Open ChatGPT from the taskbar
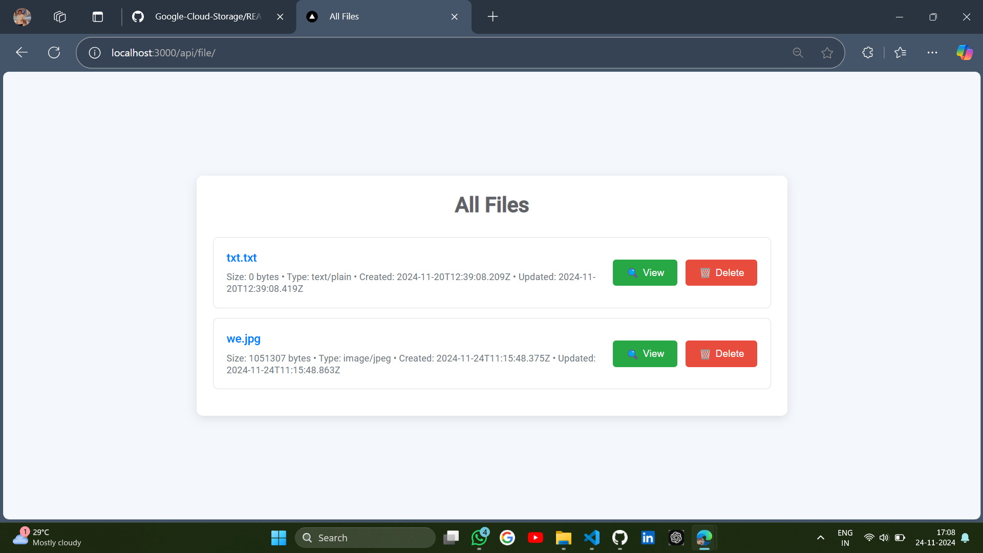The image size is (983, 553). point(676,538)
